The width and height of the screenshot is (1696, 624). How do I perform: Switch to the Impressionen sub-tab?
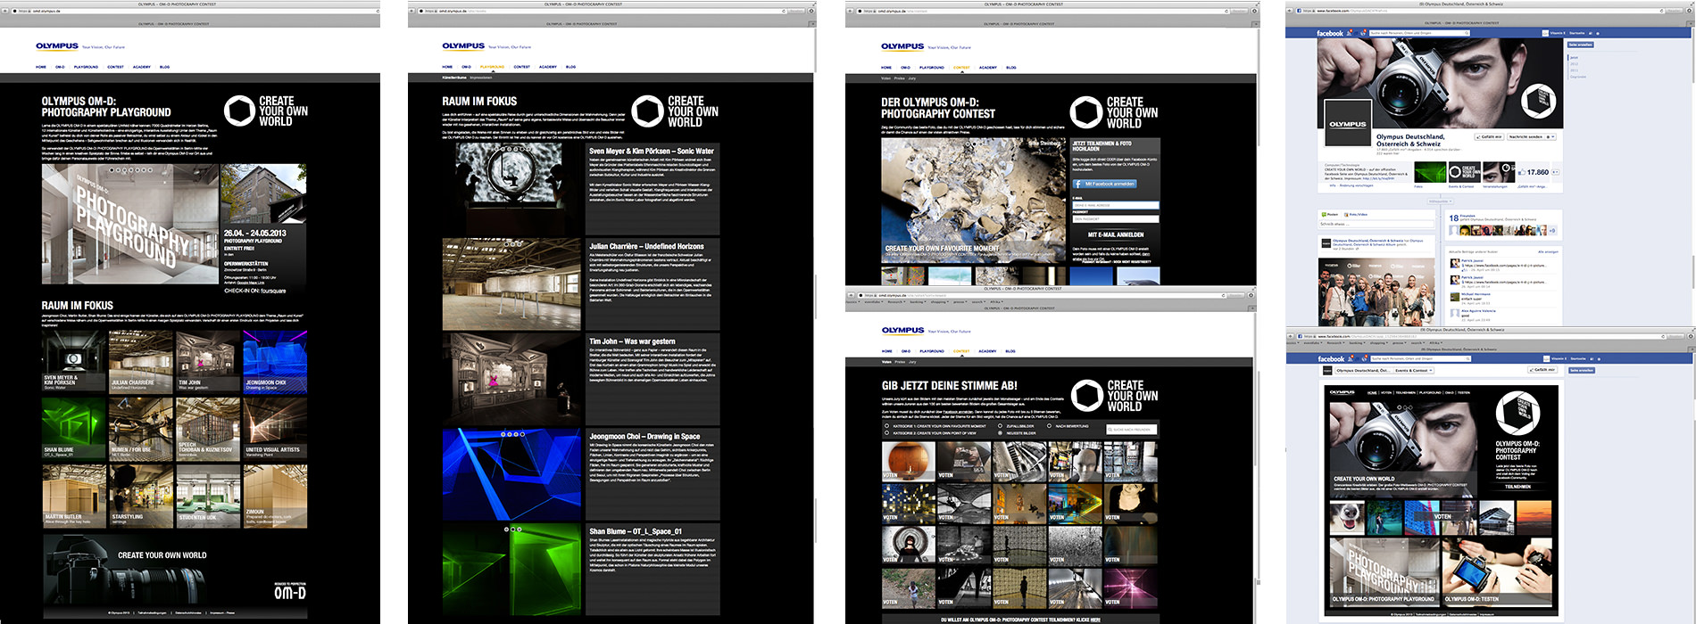click(x=481, y=78)
